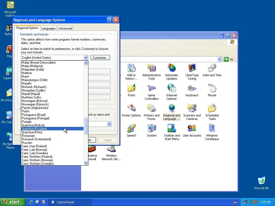Open Add or Remove Programs icon
Image resolution: width=275 pixels, height=206 pixels.
pyautogui.click(x=131, y=68)
